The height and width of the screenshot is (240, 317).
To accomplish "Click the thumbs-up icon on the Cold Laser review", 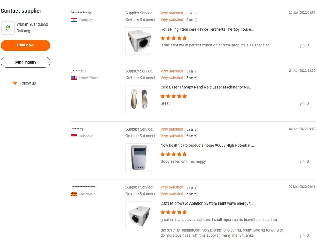I will click(x=303, y=103).
